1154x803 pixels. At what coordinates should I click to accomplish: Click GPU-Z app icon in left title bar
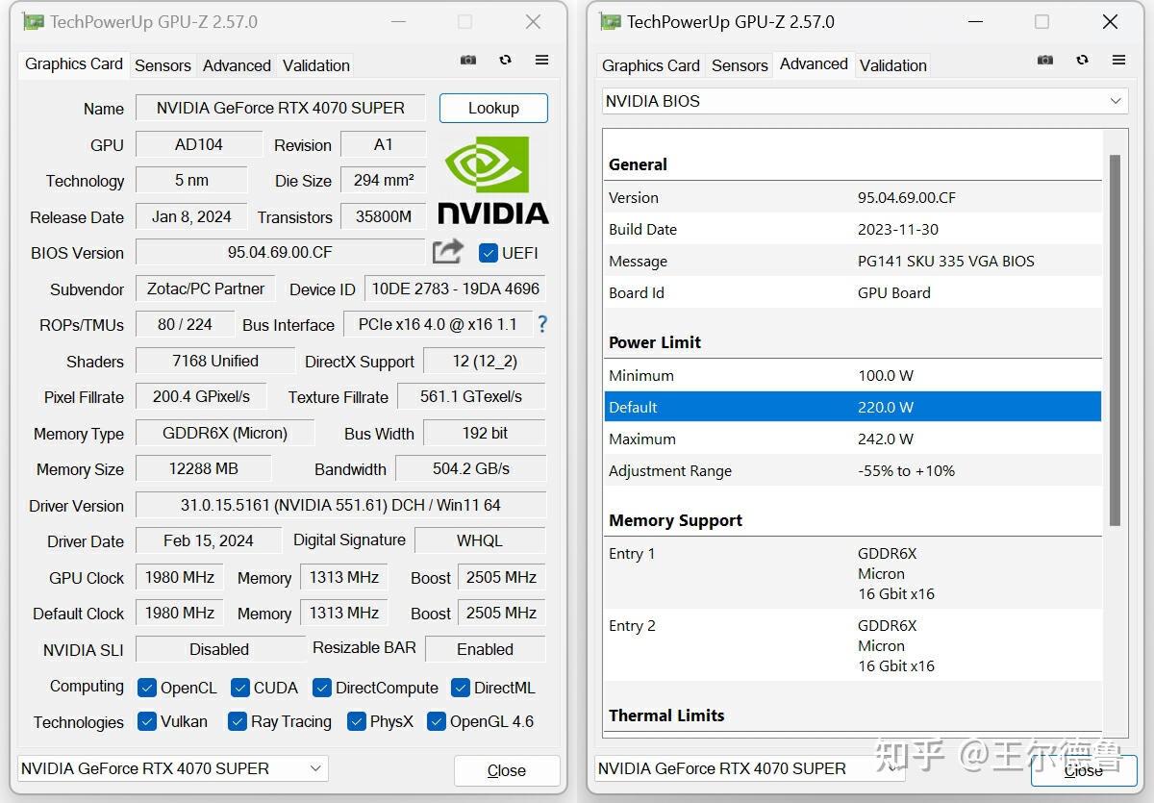click(34, 21)
